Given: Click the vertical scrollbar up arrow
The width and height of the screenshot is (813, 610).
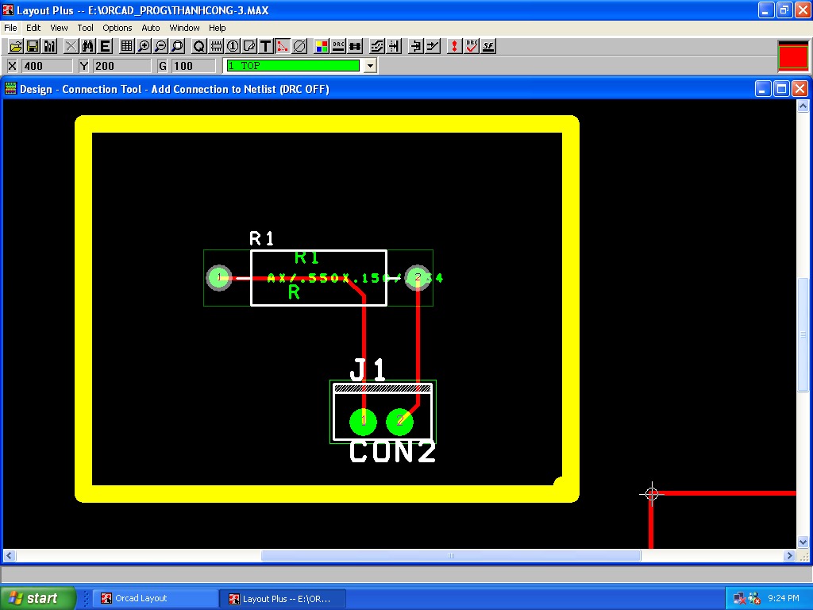Looking at the screenshot, I should [803, 106].
